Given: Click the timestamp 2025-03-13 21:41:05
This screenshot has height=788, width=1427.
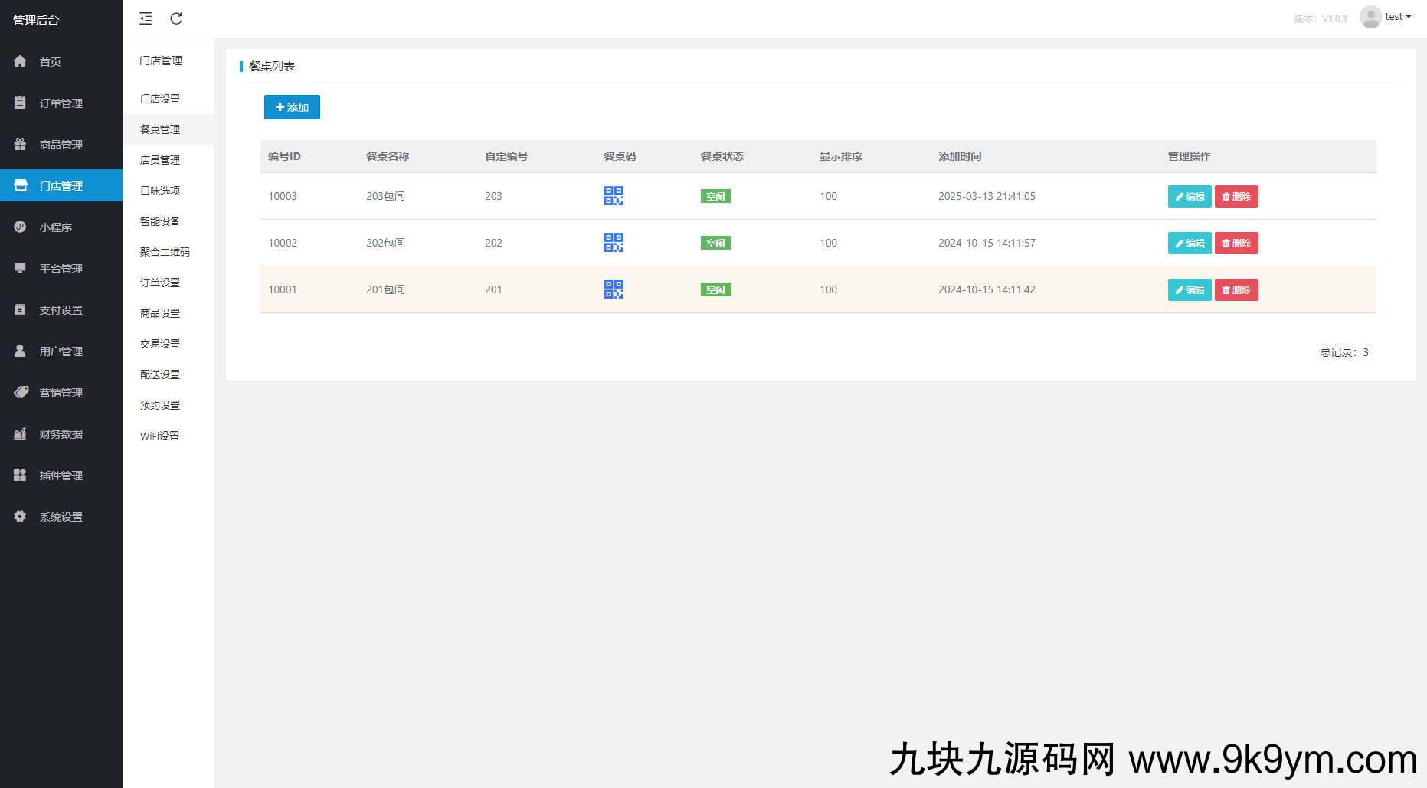Looking at the screenshot, I should tap(987, 197).
